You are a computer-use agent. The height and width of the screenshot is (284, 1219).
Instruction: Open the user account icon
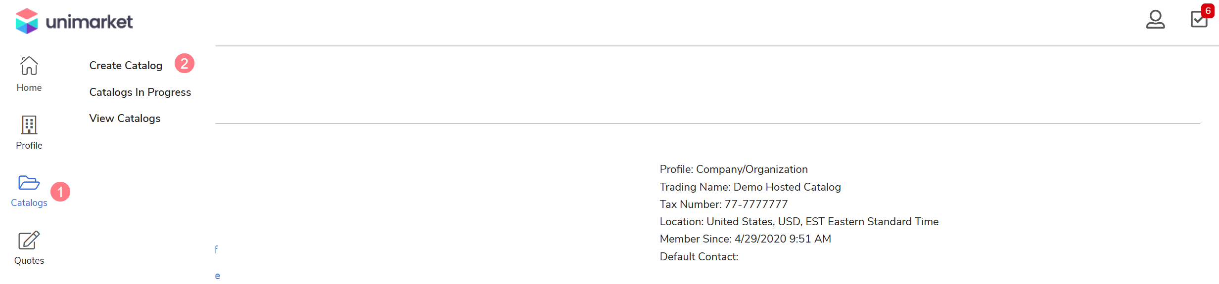coord(1155,20)
